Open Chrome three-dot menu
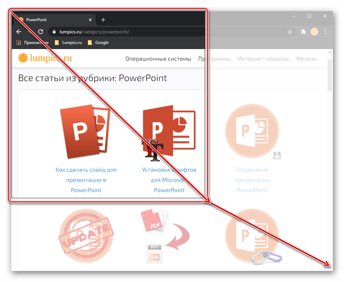This screenshot has height=282, width=344. tap(325, 32)
